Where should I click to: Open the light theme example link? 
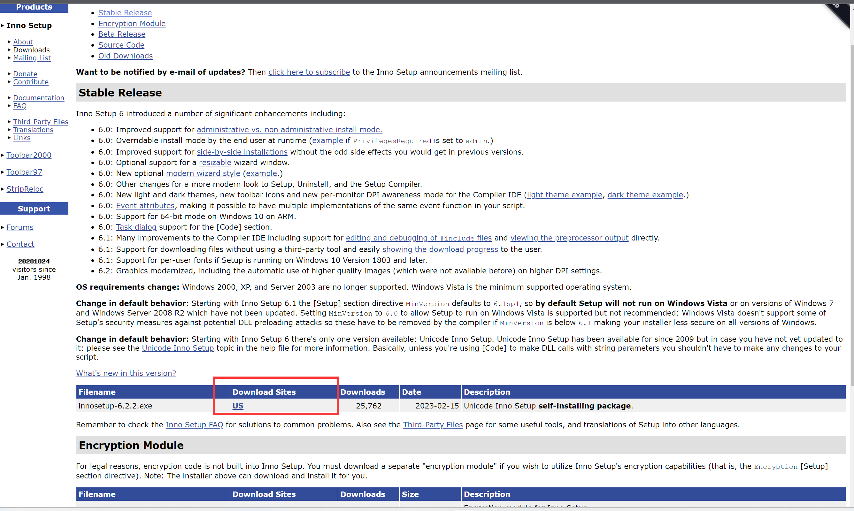click(565, 194)
